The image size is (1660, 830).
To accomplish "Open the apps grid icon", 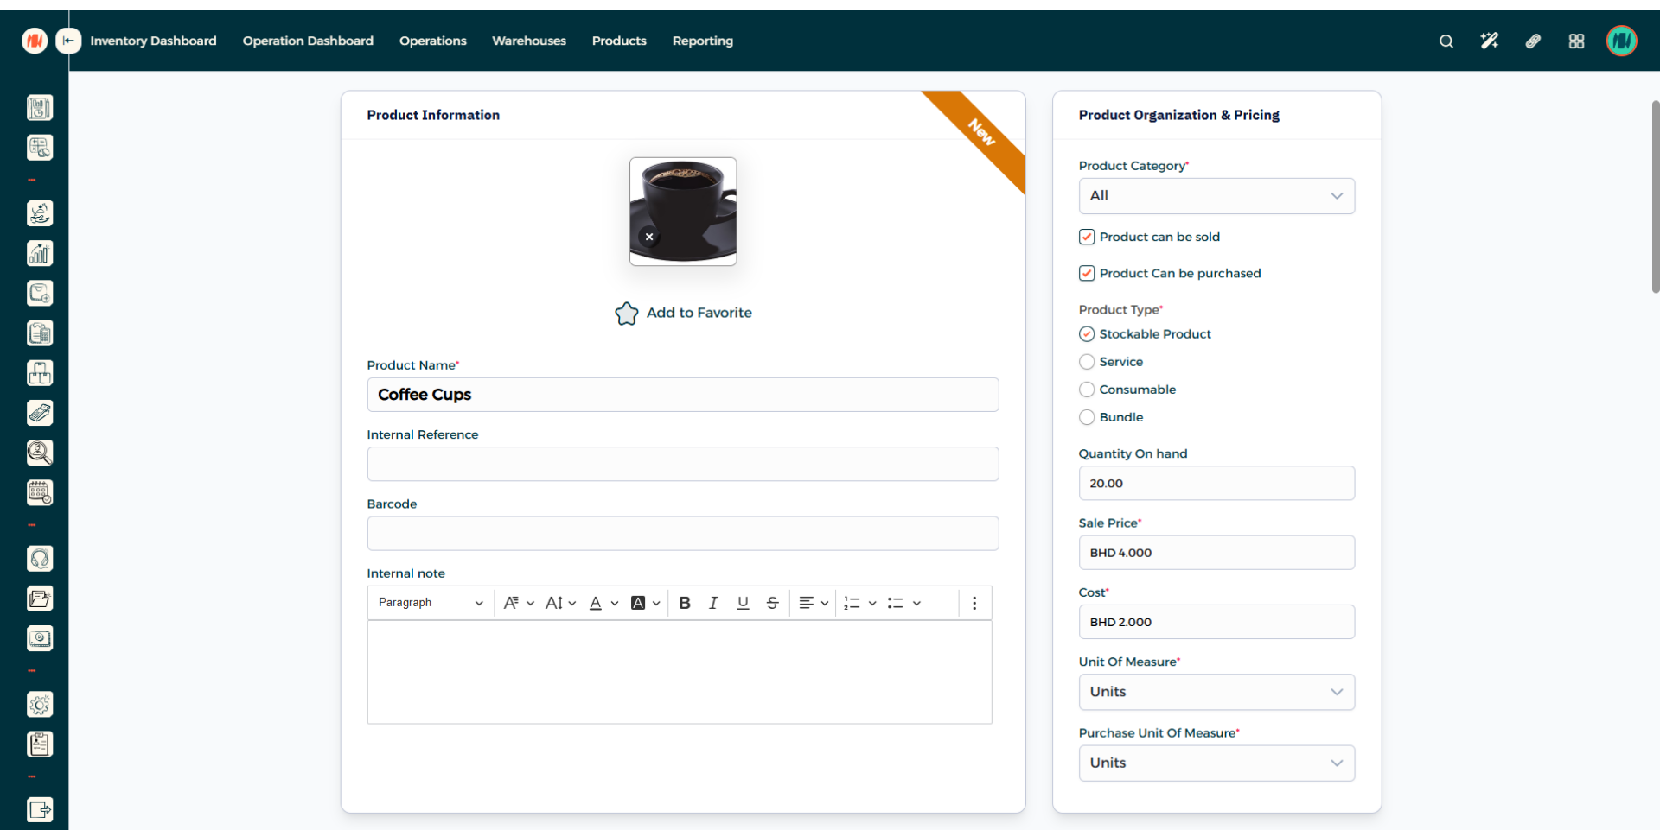I will pos(1576,41).
